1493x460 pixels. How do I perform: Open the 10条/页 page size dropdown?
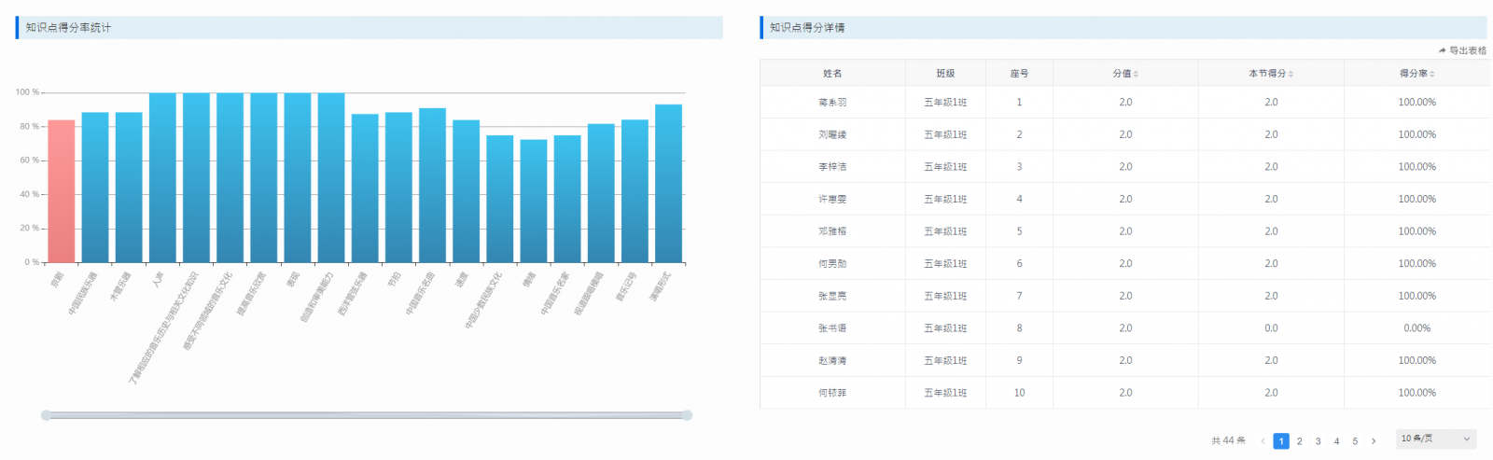click(1435, 439)
